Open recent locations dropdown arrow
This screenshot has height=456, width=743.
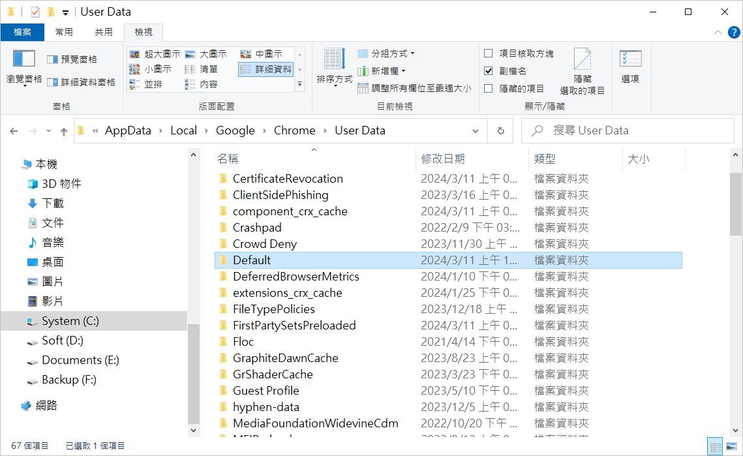(x=48, y=131)
